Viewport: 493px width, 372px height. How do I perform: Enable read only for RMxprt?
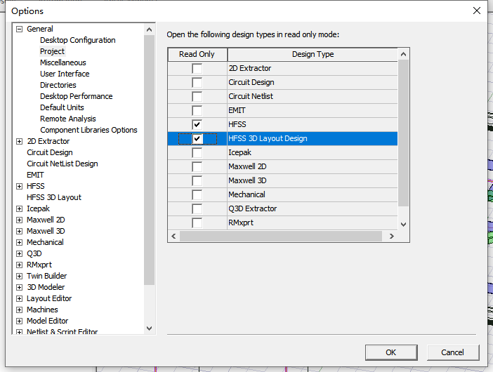pyautogui.click(x=197, y=222)
